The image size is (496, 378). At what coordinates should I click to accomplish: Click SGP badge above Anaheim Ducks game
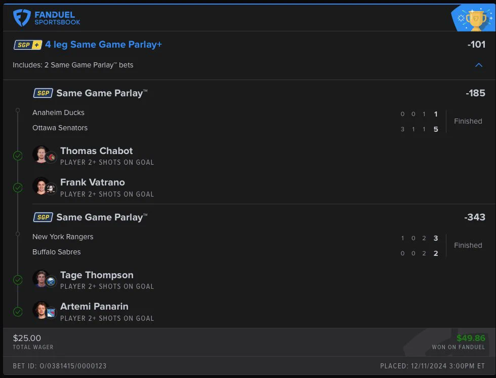point(43,93)
